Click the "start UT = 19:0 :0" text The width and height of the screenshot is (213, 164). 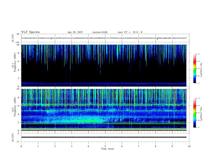130,32
